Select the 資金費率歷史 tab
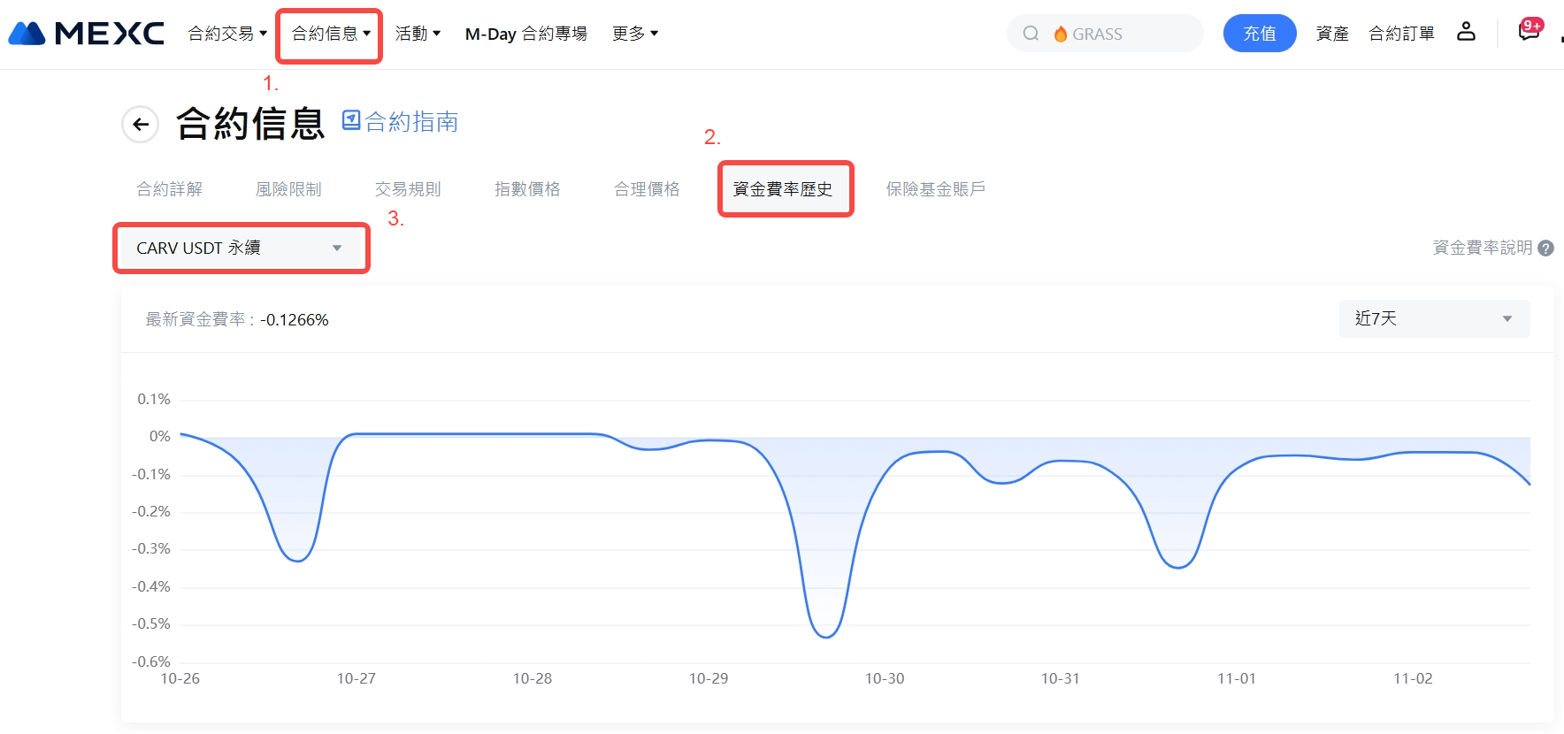Screen dimensions: 1564x734 [x=783, y=189]
